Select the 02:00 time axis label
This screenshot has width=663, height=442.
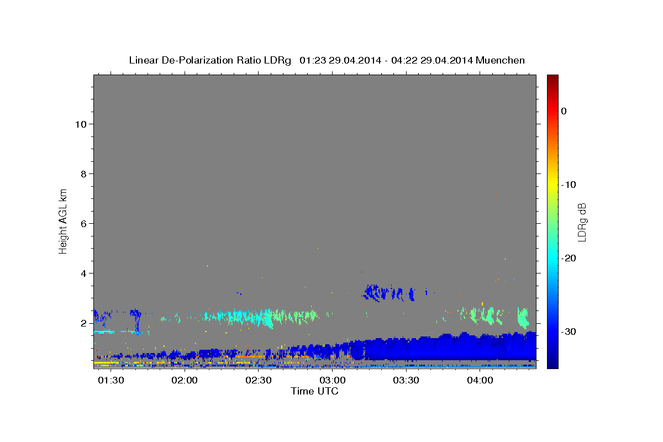point(184,381)
